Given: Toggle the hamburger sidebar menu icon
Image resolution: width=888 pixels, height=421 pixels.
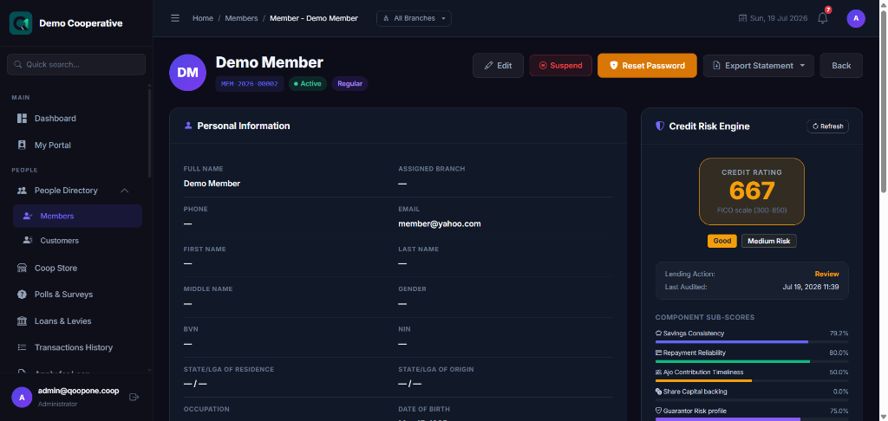Looking at the screenshot, I should [175, 18].
